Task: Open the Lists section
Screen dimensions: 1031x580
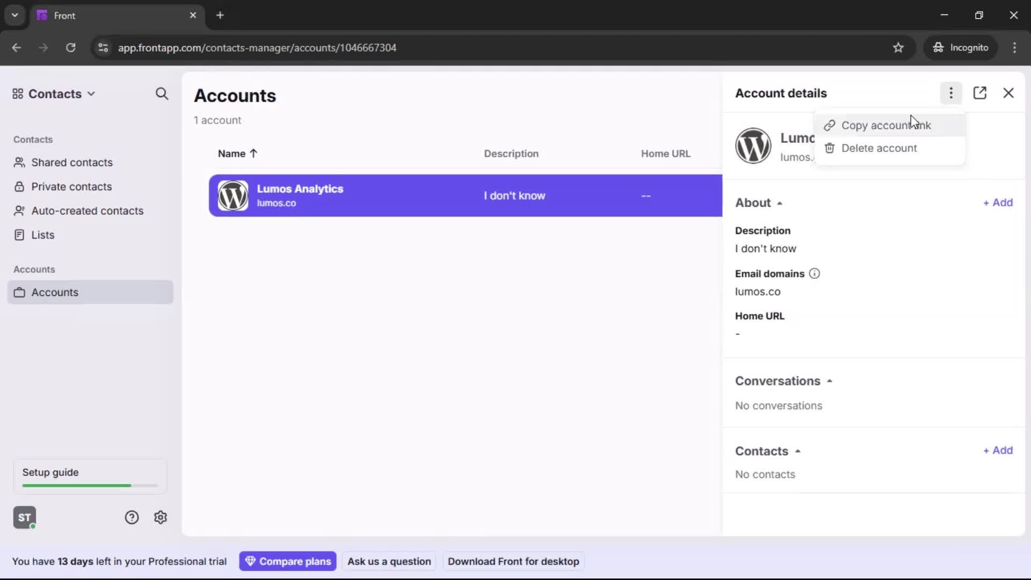Action: pos(42,235)
